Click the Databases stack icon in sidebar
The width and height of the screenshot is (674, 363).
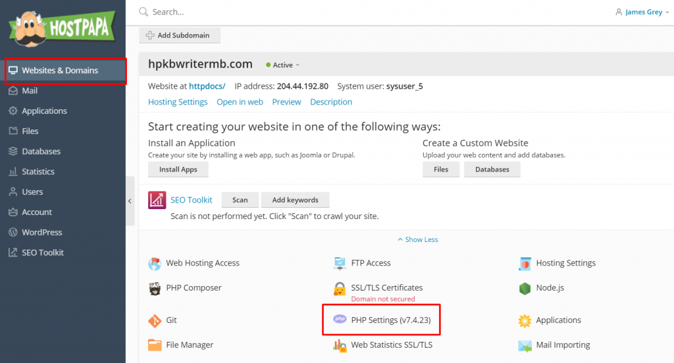pos(13,151)
